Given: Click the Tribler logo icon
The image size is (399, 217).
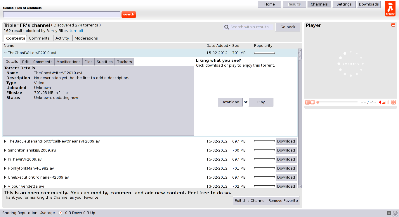Looking at the screenshot, I should click(390, 9).
